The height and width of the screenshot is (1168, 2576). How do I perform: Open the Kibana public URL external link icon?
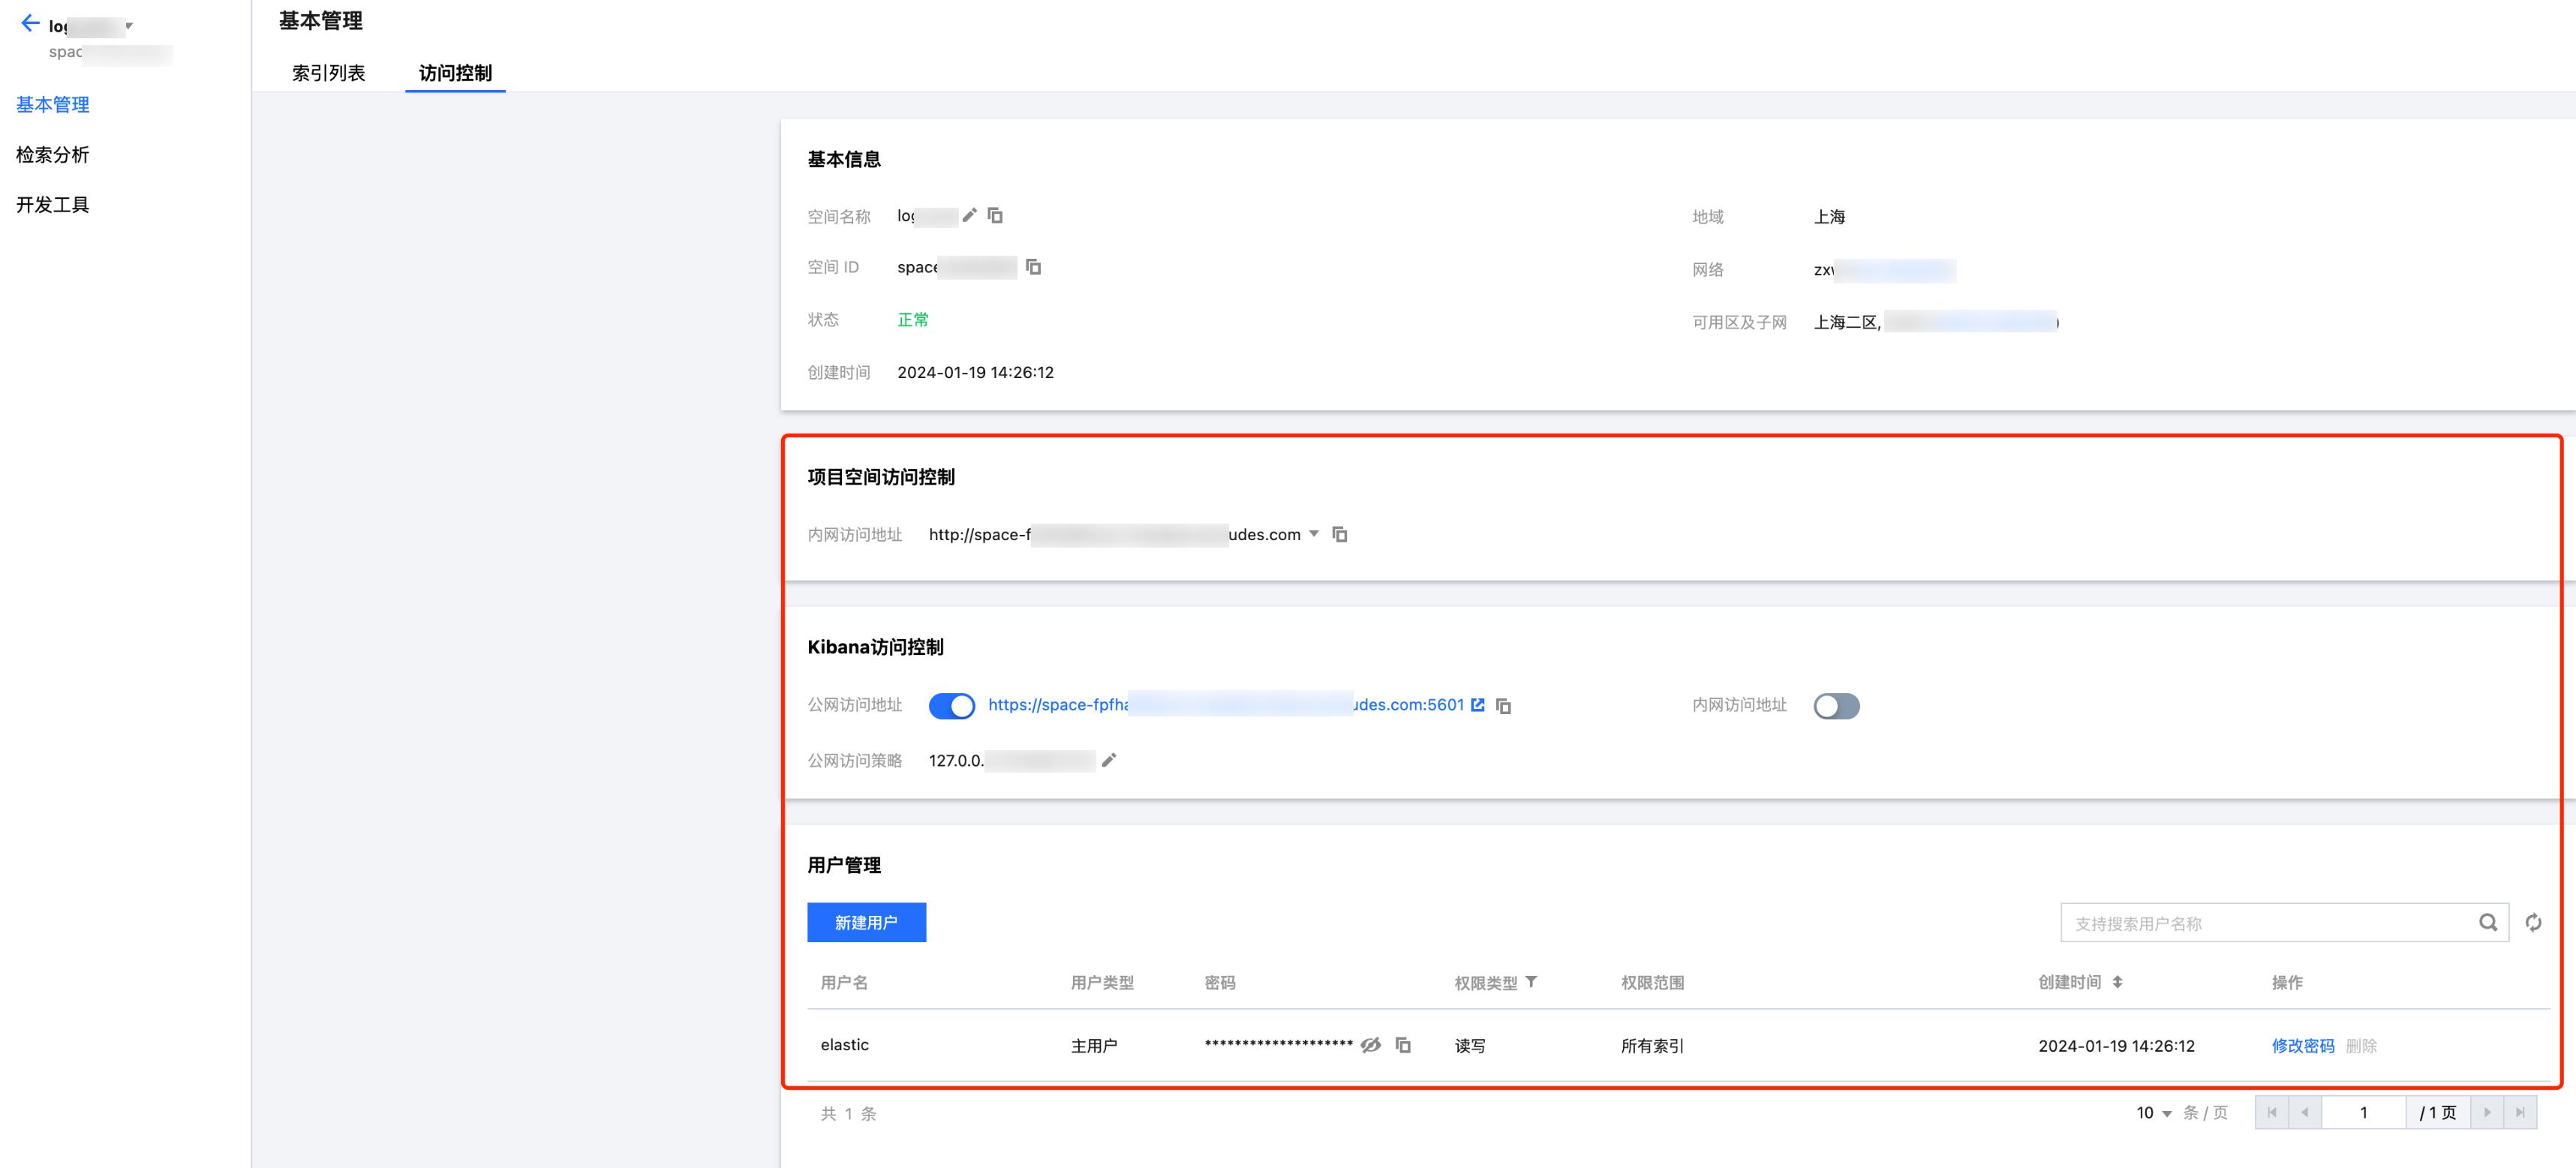1477,705
